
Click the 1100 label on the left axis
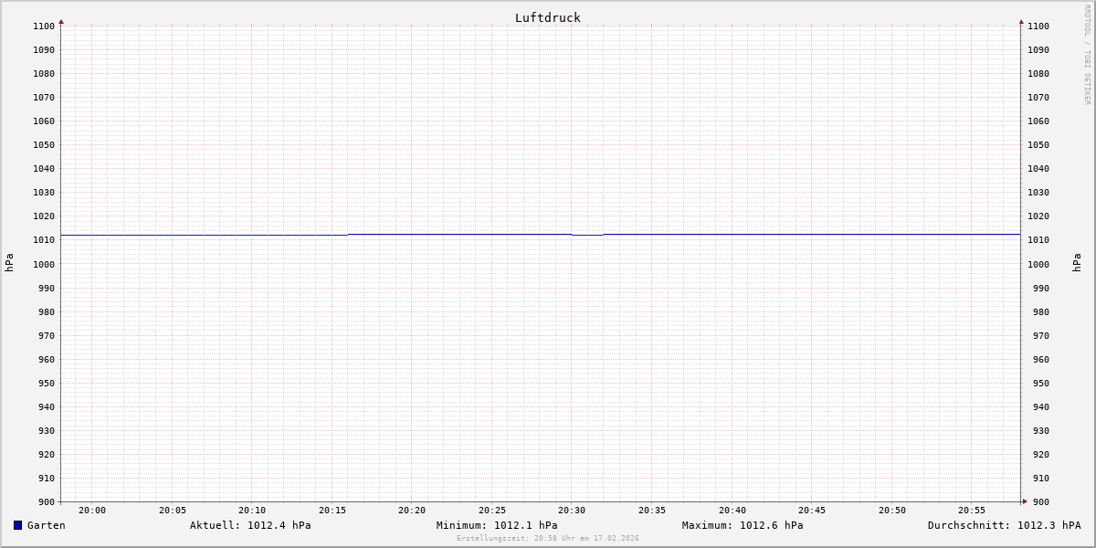click(x=43, y=26)
